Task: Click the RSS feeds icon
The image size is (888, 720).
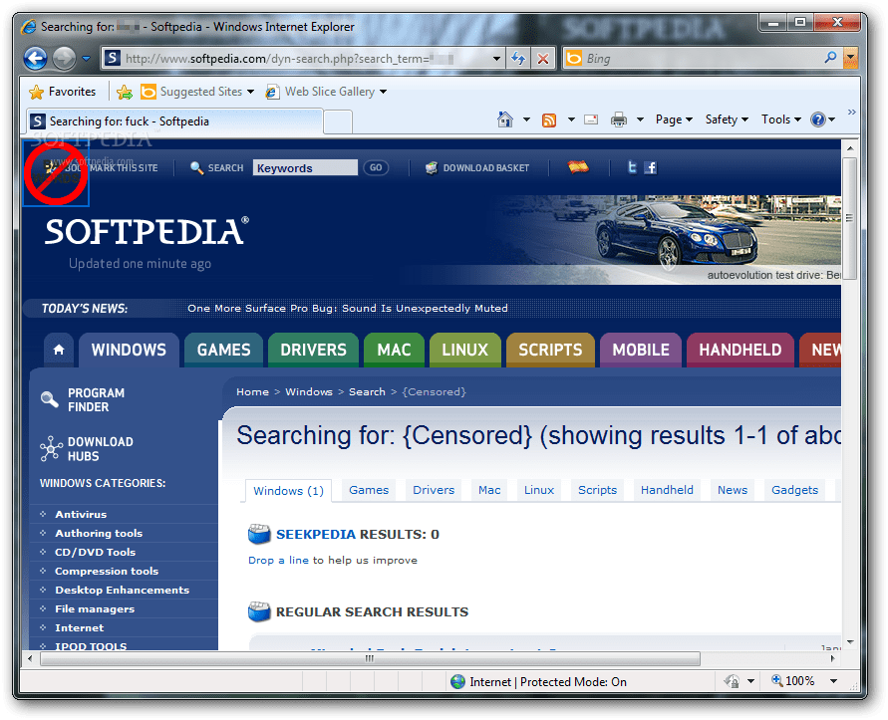Action: pyautogui.click(x=549, y=120)
